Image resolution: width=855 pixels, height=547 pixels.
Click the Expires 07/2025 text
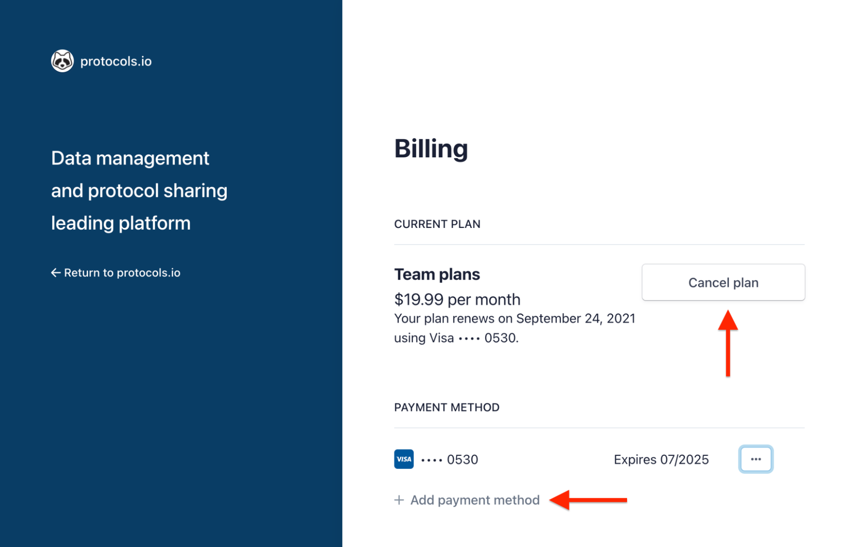pyautogui.click(x=661, y=460)
